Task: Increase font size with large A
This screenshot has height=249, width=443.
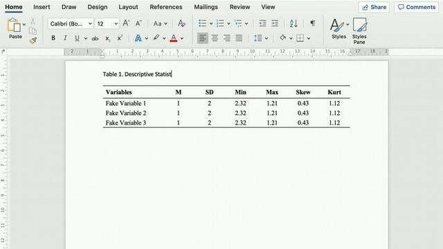Action: click(126, 24)
